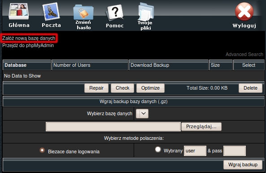Click the Delete button
Image resolution: width=266 pixels, height=173 pixels.
pos(250,88)
